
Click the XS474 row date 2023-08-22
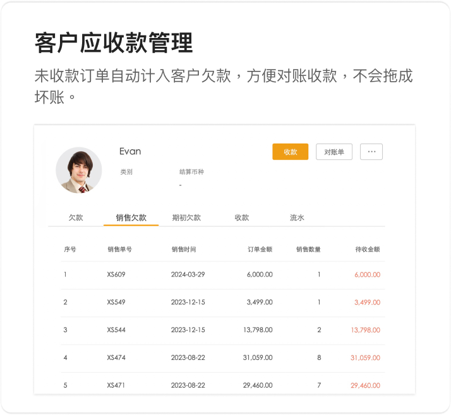pyautogui.click(x=188, y=357)
